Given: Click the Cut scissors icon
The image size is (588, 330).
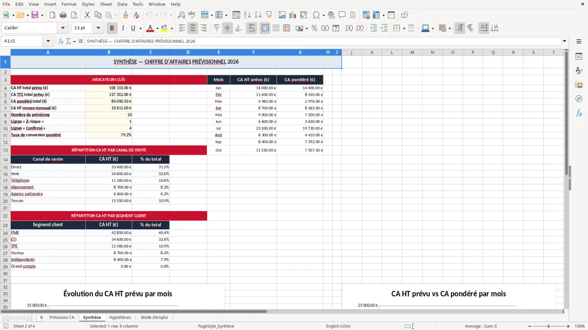Looking at the screenshot, I should [x=87, y=15].
